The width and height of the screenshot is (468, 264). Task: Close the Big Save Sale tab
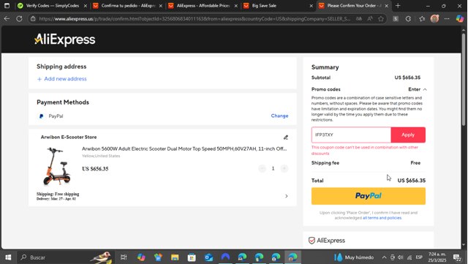pos(311,6)
